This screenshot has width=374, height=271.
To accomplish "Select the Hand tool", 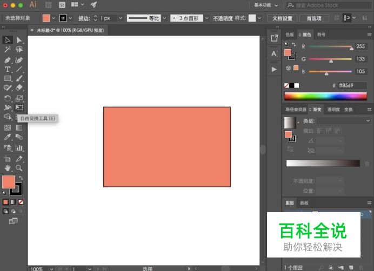I will 8,168.
